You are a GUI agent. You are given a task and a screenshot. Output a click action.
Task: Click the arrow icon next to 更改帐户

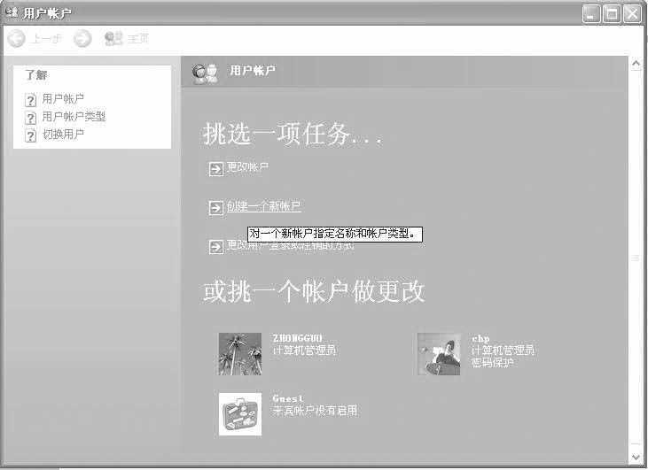[215, 168]
